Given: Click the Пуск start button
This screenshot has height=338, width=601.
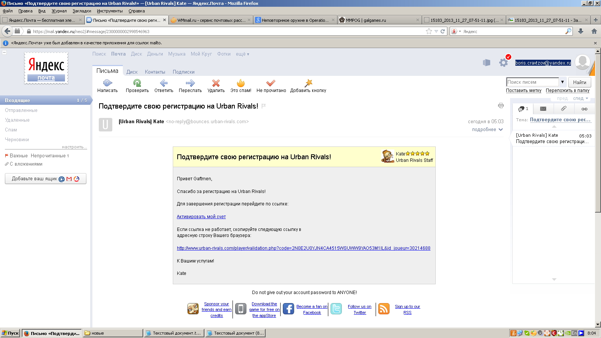Looking at the screenshot, I should 10,333.
